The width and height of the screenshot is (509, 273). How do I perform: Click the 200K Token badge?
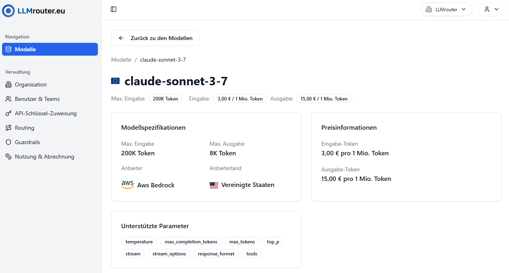165,98
